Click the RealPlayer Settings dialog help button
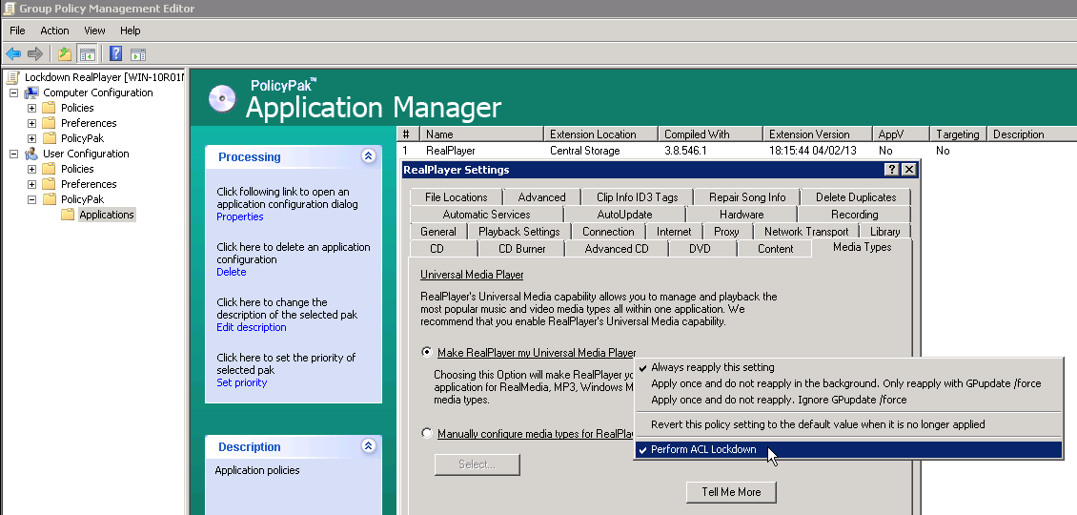The width and height of the screenshot is (1077, 515). [892, 169]
